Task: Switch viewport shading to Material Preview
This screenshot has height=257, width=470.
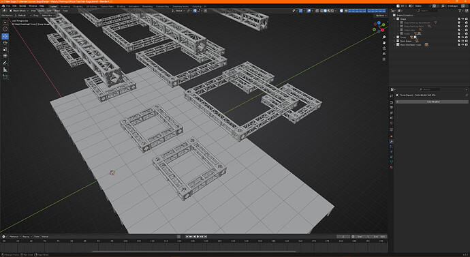Action: [329, 11]
